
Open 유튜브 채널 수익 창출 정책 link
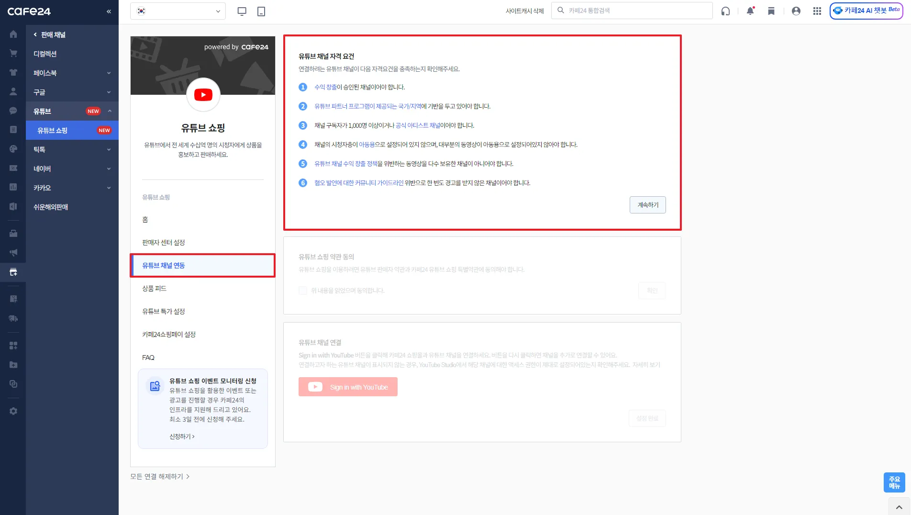coord(346,164)
